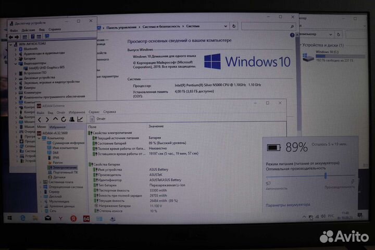375x250 pixels.
Task: Click Степень износа row in AIDA64
Action: tap(124, 211)
